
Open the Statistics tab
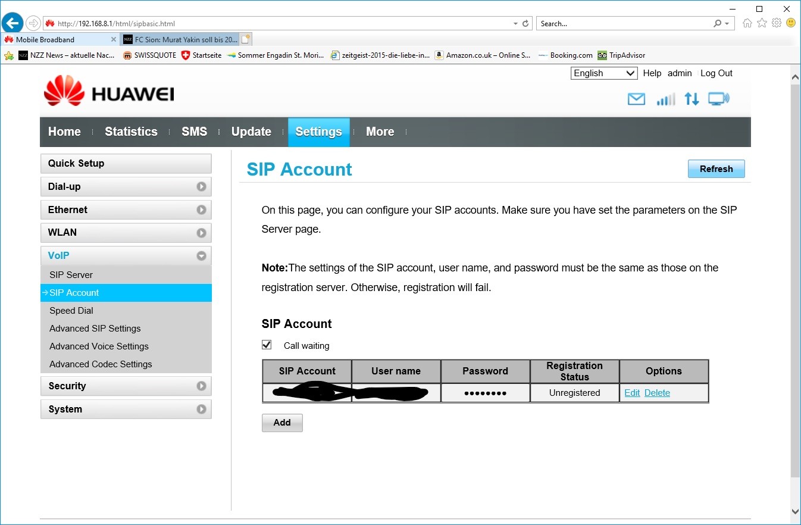(x=131, y=132)
